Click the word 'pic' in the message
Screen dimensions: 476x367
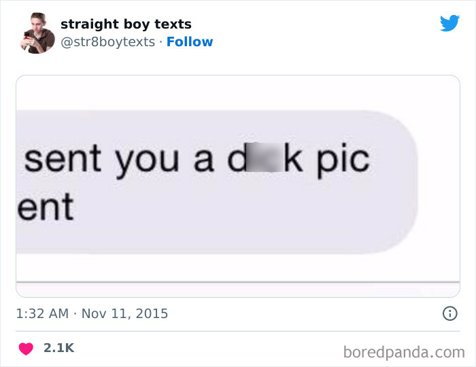pyautogui.click(x=343, y=161)
